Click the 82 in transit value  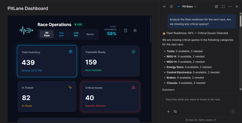26,98
